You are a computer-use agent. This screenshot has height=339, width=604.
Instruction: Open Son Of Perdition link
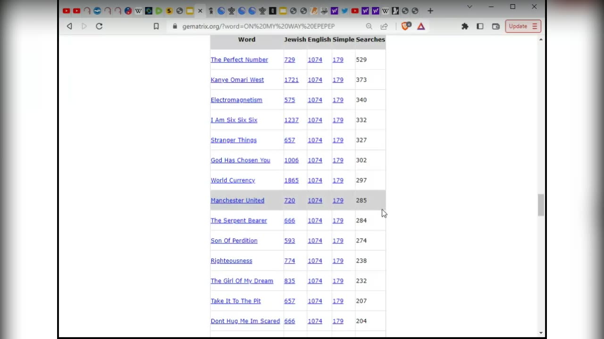coord(234,241)
